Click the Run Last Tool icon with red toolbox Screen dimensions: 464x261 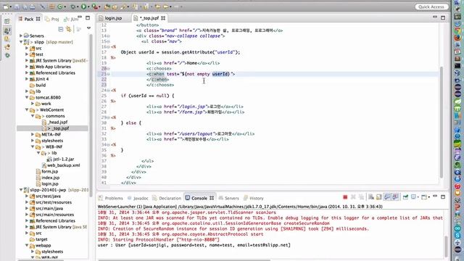pos(94,7)
